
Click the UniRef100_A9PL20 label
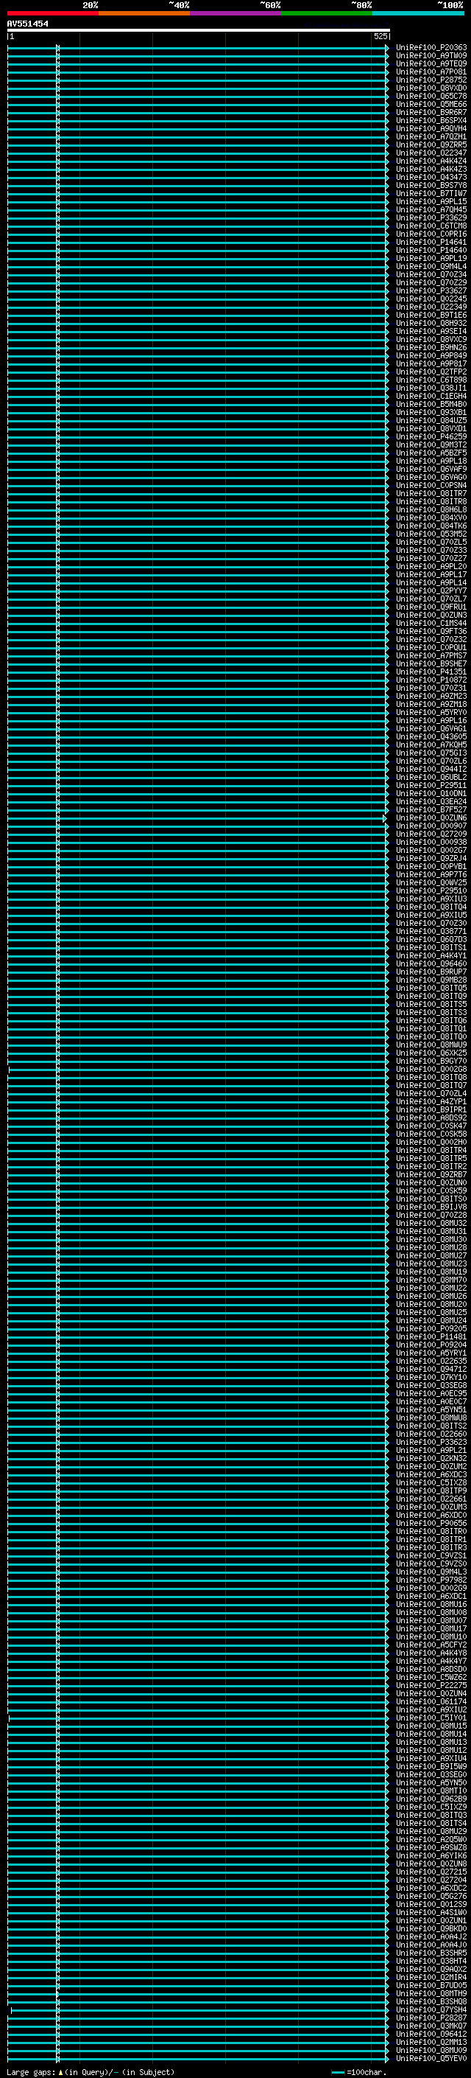coord(431,566)
